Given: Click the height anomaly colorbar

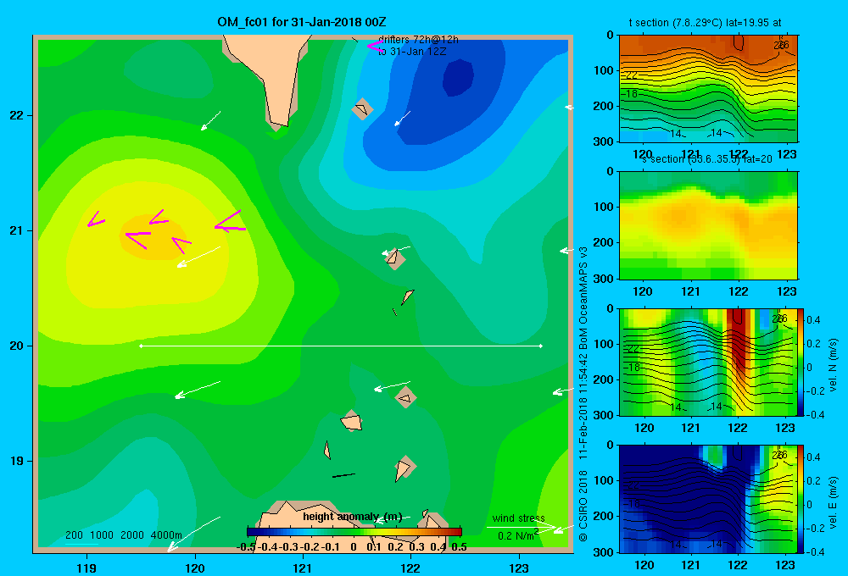Looking at the screenshot, I should 354,532.
